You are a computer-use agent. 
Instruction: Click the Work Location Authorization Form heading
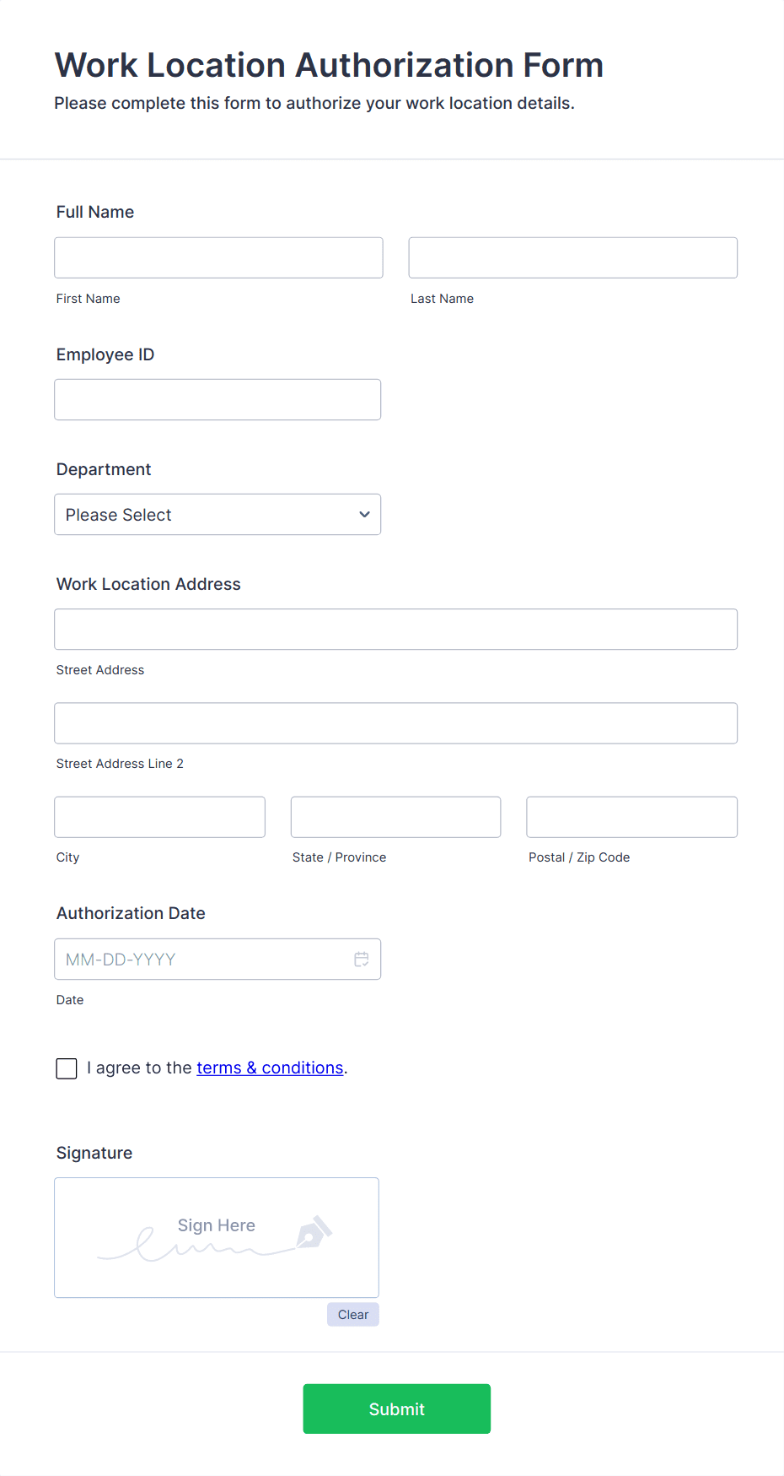(x=329, y=65)
